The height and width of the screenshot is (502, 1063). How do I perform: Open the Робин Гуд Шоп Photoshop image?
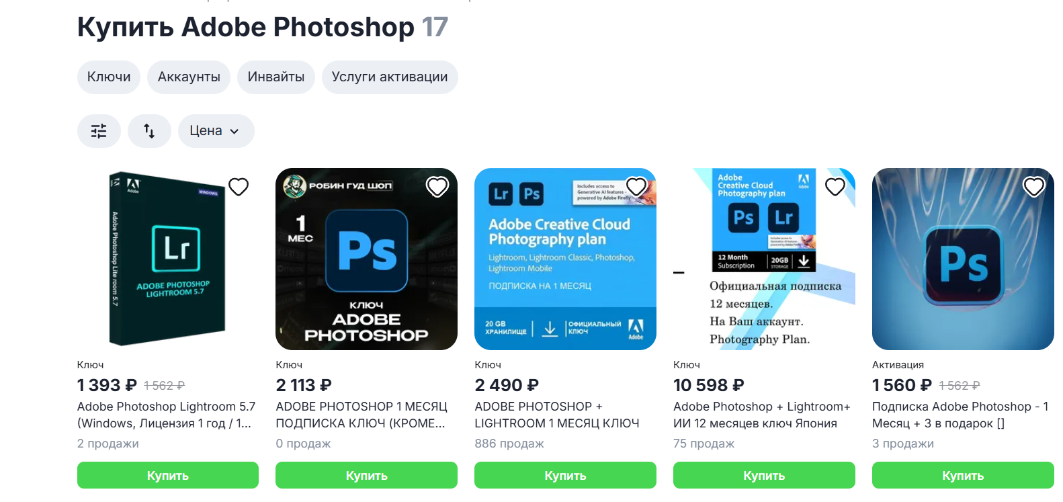point(366,259)
